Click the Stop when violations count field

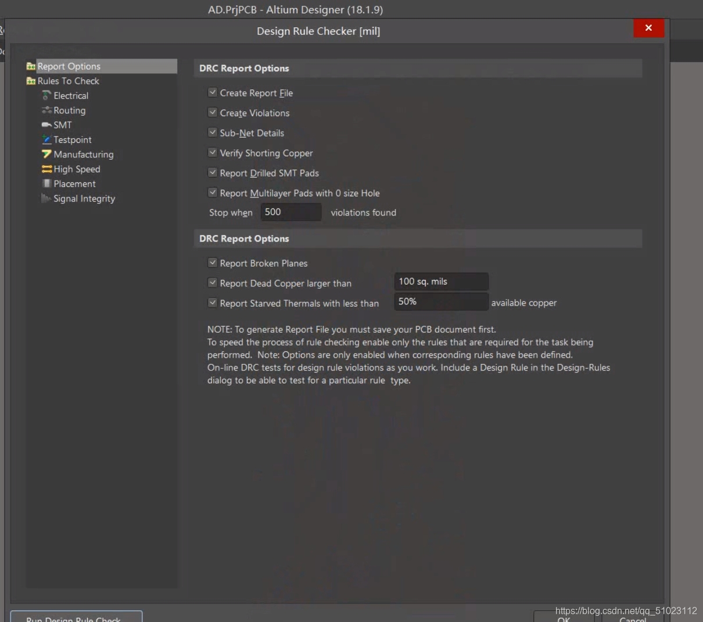290,212
